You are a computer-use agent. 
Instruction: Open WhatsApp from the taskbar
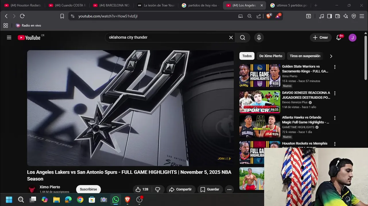point(116,199)
